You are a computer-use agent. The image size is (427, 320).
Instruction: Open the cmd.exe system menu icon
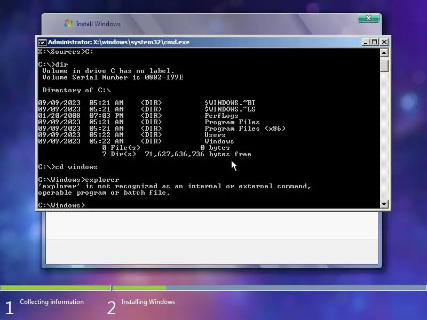point(42,43)
